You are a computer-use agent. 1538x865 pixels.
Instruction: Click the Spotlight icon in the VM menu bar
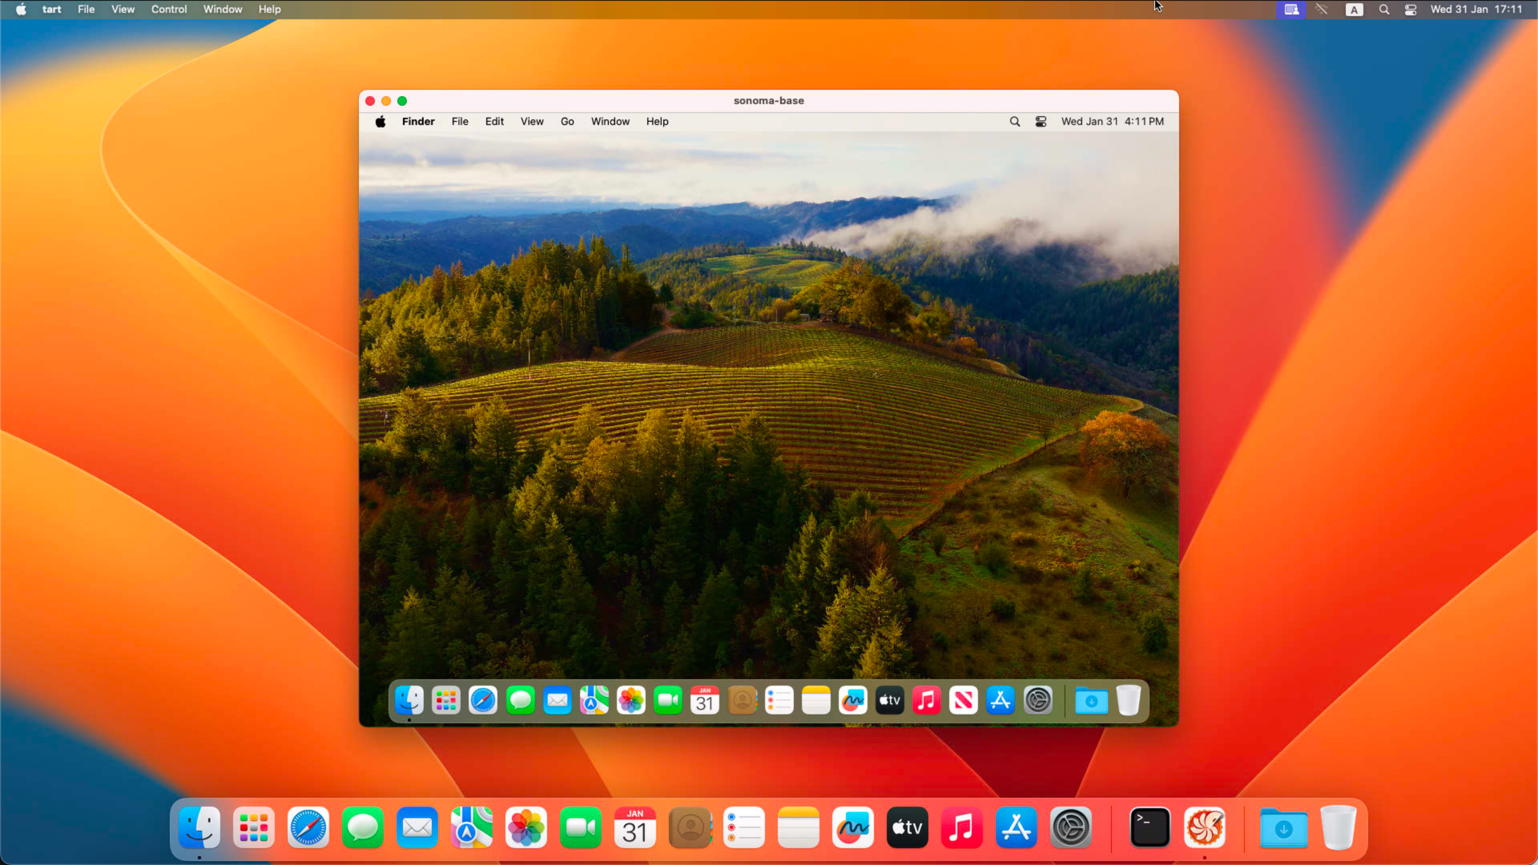click(1015, 121)
